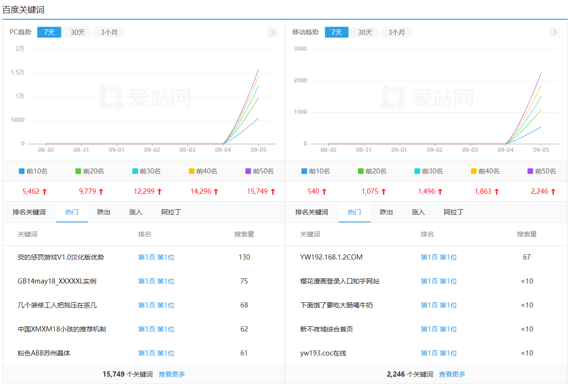Select 30天 range for PC trend
This screenshot has width=568, height=386.
(x=78, y=32)
